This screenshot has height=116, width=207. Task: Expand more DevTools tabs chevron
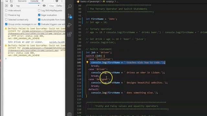42,1
